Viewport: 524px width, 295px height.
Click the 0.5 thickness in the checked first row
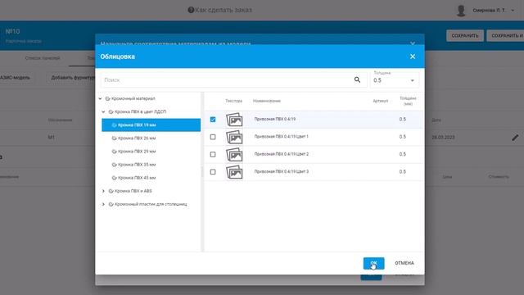click(402, 120)
